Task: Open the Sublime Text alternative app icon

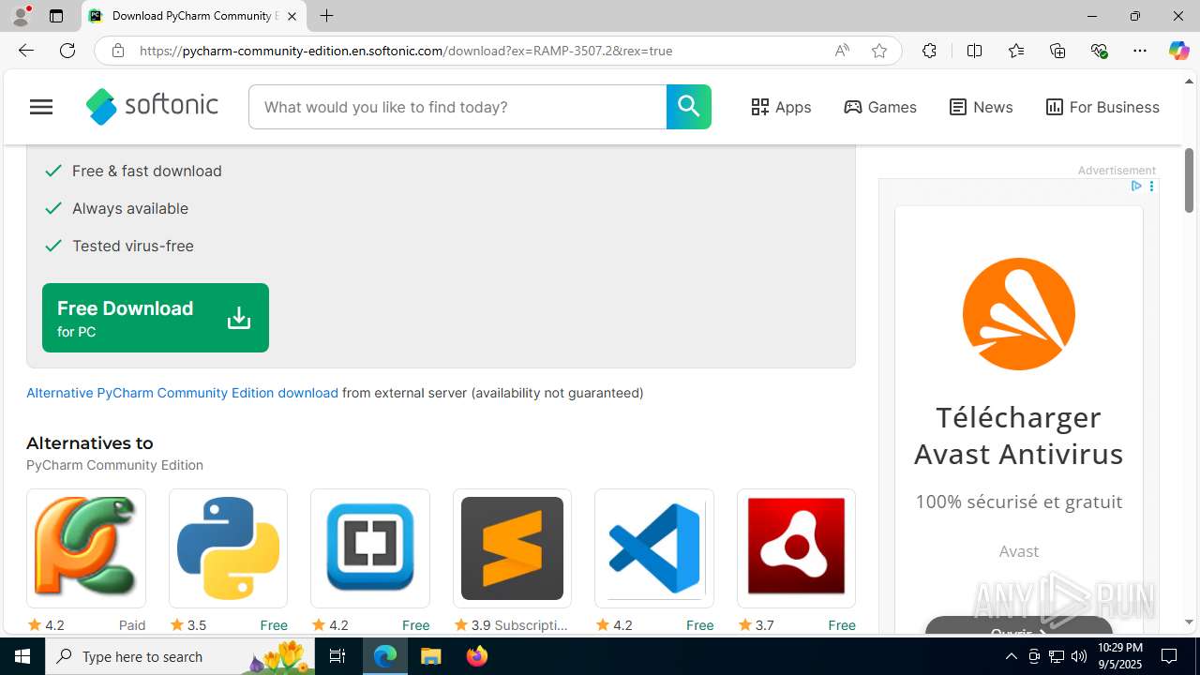Action: 512,548
